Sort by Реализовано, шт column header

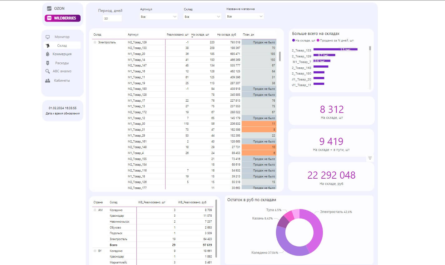178,35
